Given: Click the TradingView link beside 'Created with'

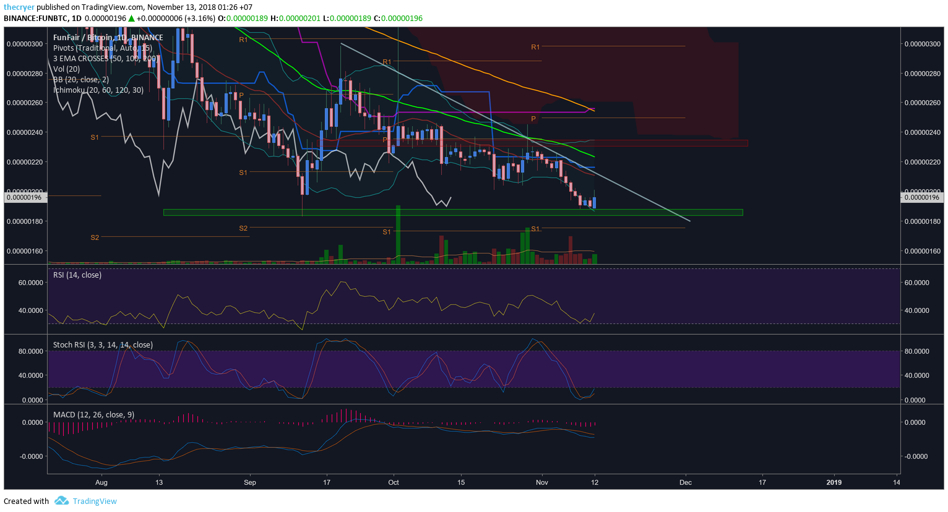Looking at the screenshot, I should 95,501.
